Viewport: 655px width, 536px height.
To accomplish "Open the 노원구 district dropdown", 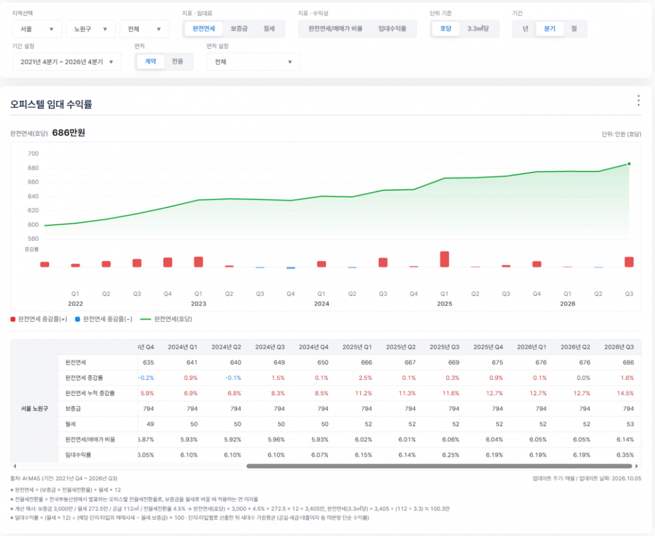I will [x=91, y=29].
